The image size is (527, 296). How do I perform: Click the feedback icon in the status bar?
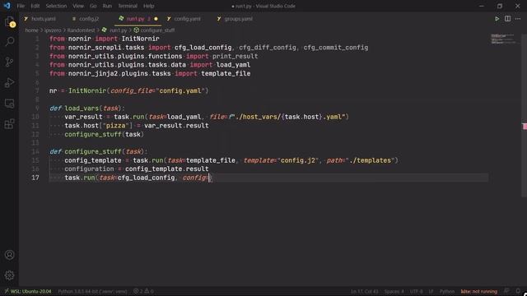507,291
